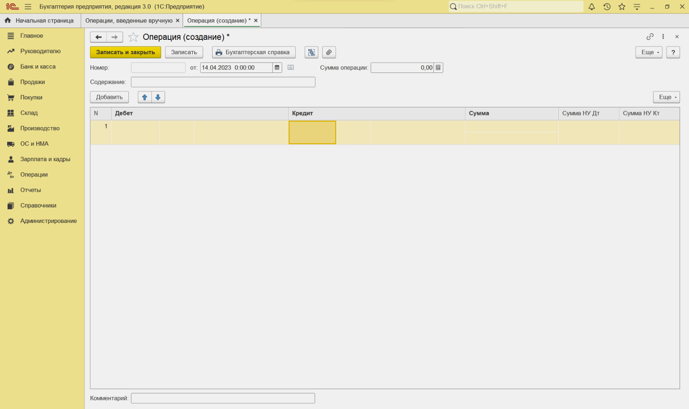
Task: Open notifications bell icon
Action: coord(591,7)
